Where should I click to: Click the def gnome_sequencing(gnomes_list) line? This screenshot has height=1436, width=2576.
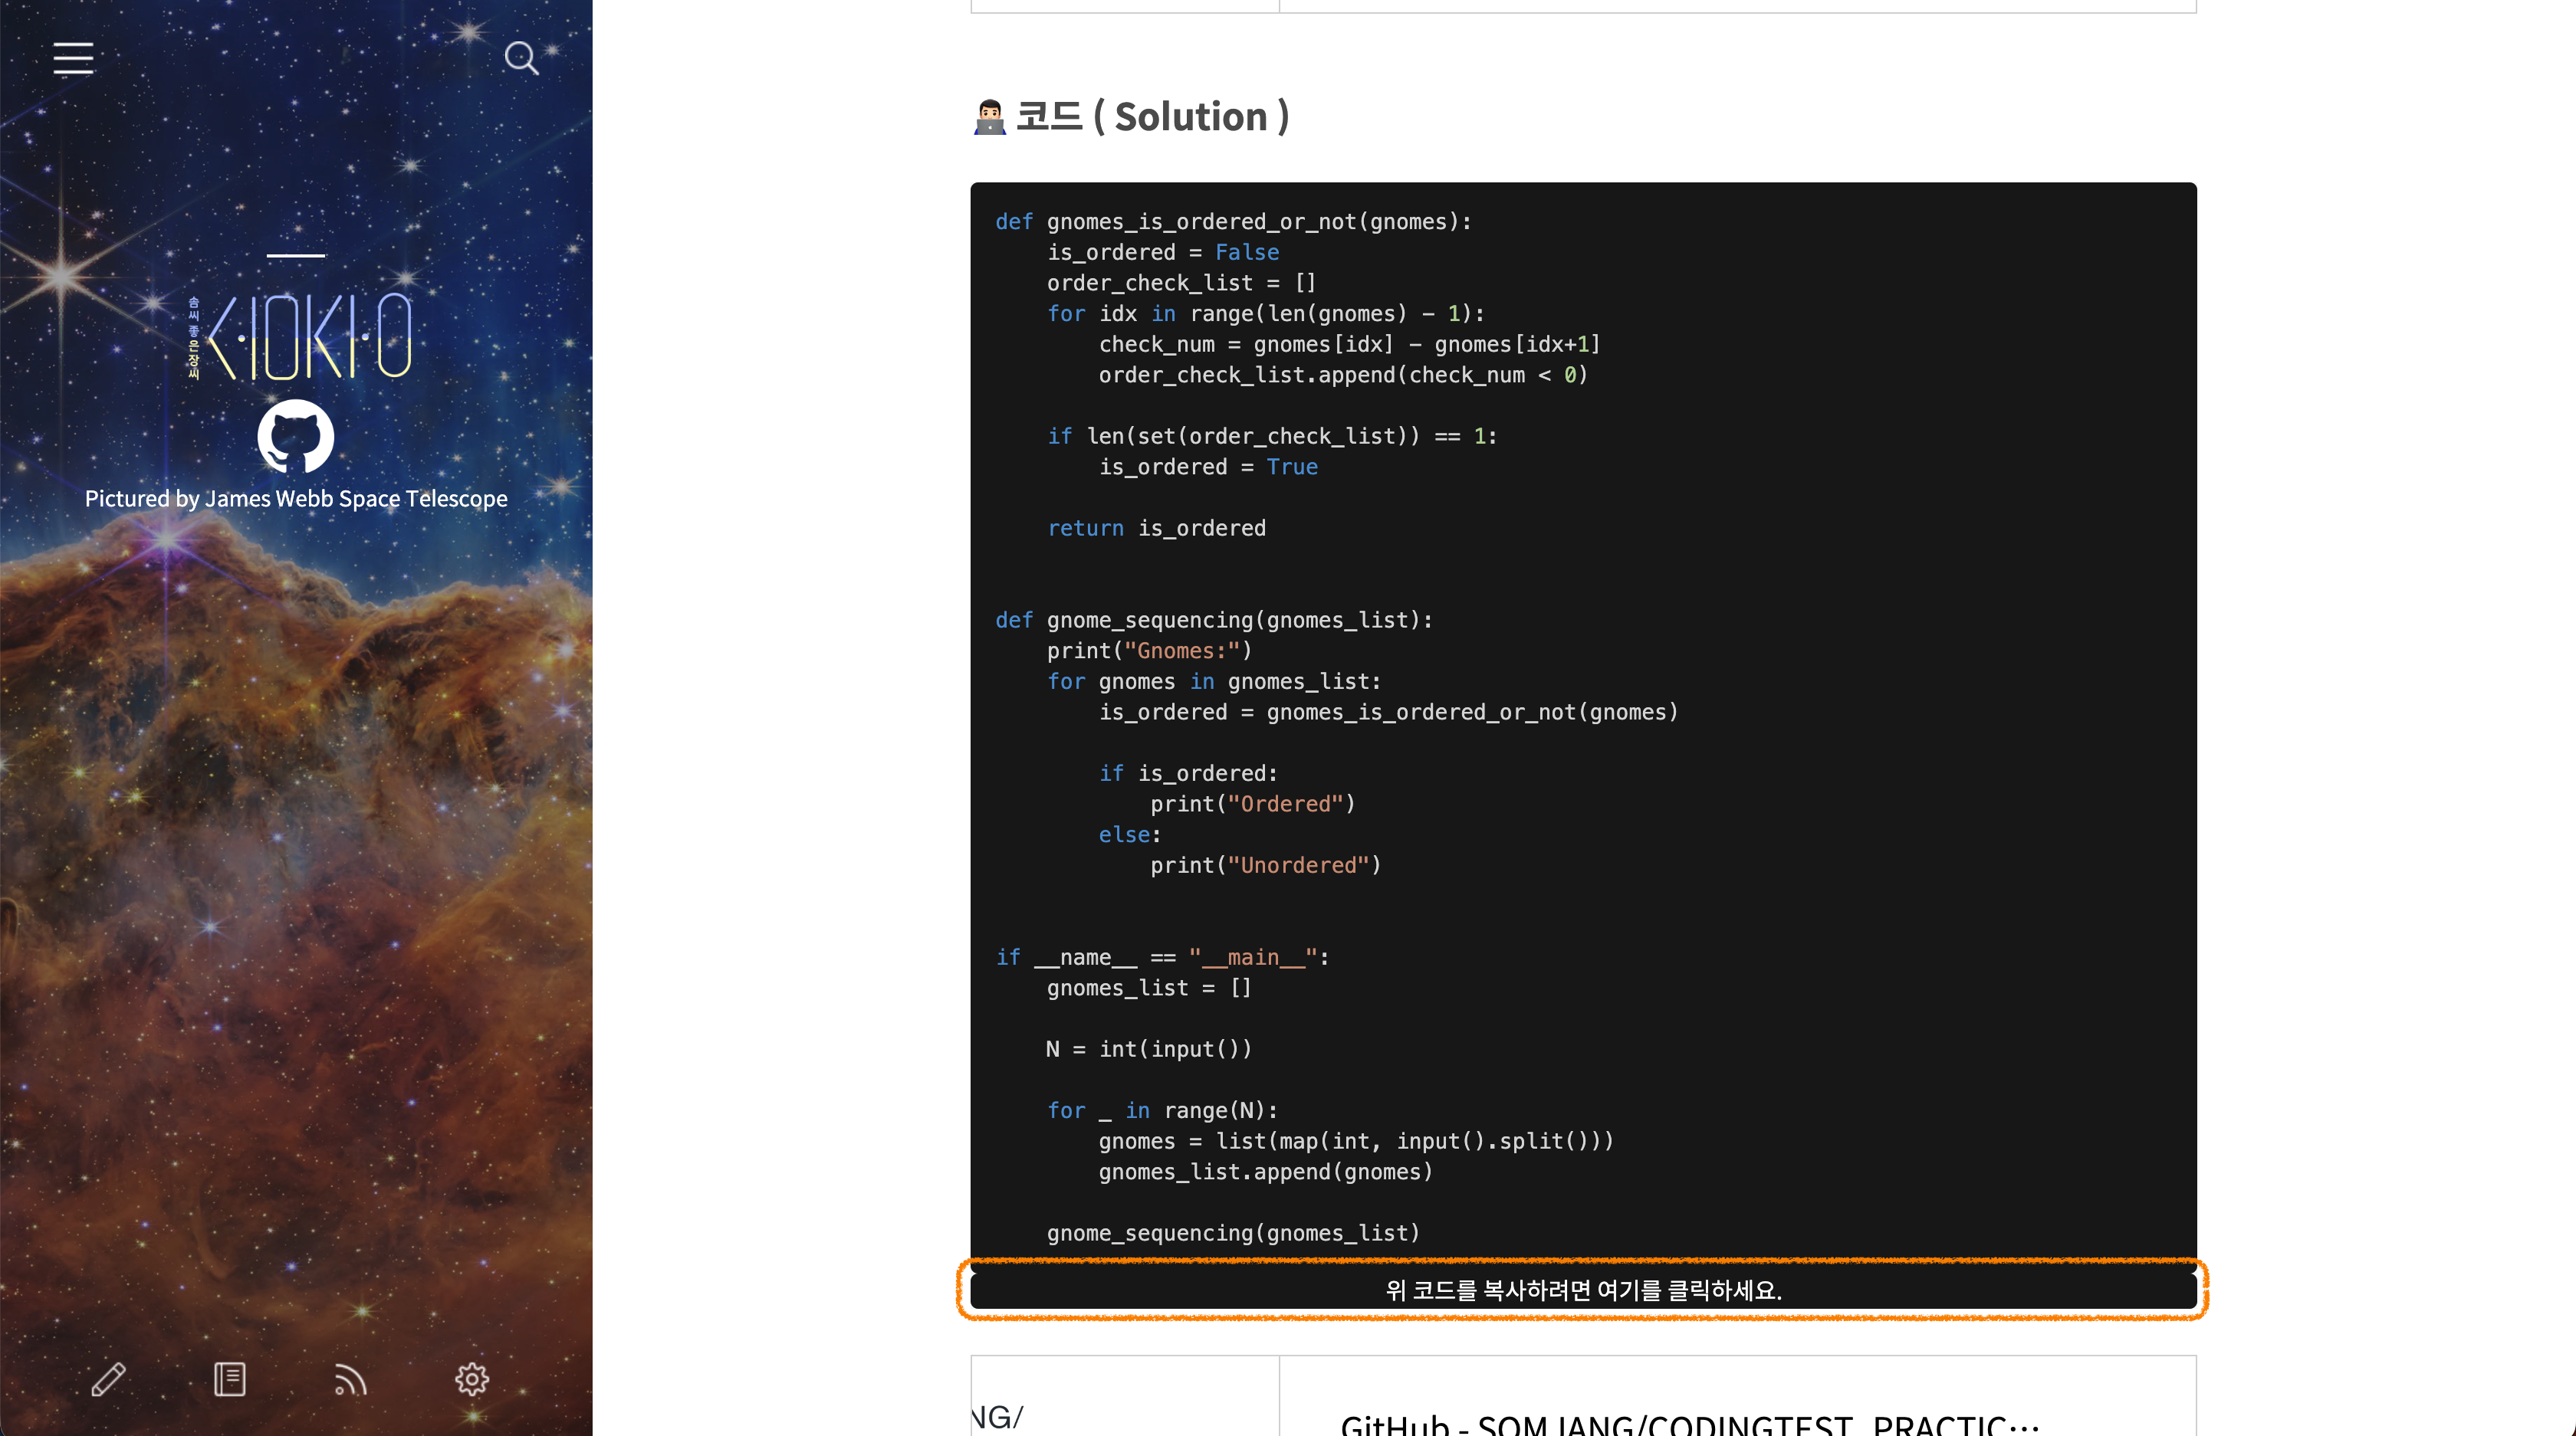[1213, 620]
